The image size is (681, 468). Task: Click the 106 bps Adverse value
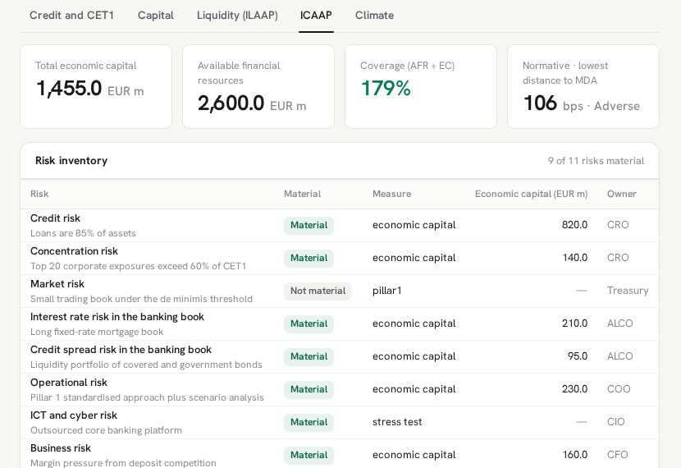coord(582,103)
